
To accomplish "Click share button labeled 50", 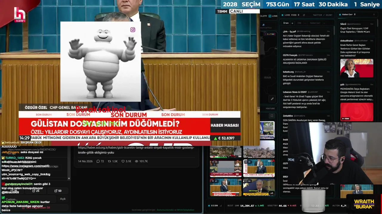I will click(x=58, y=191).
